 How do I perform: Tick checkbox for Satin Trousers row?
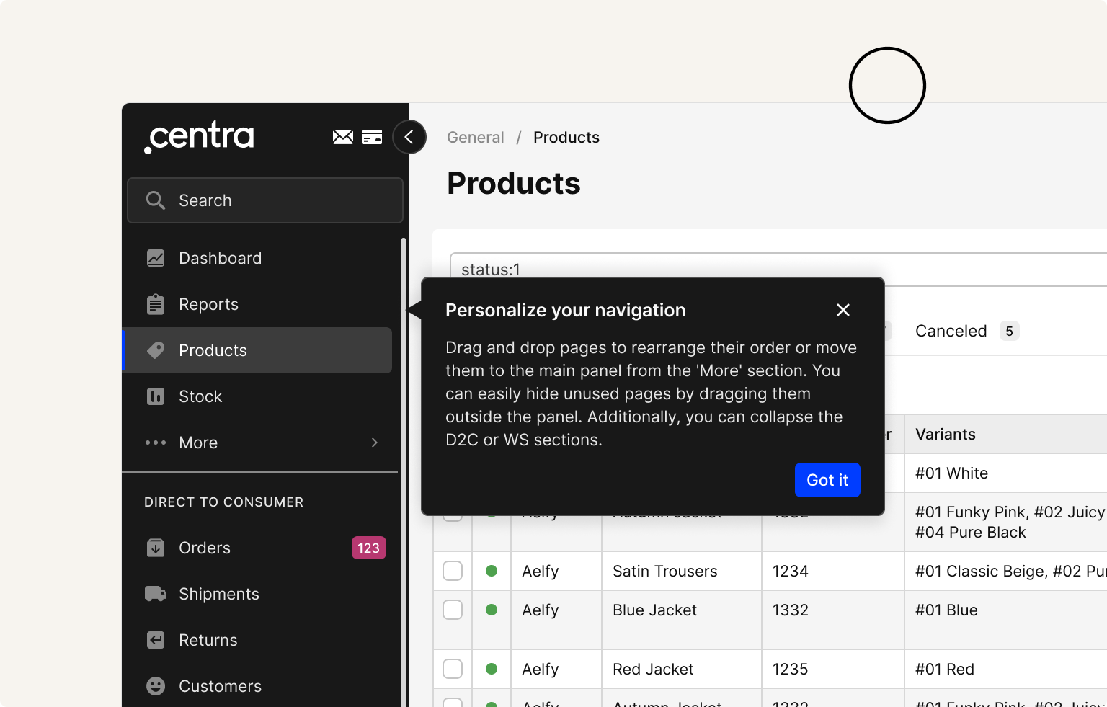[x=453, y=571]
